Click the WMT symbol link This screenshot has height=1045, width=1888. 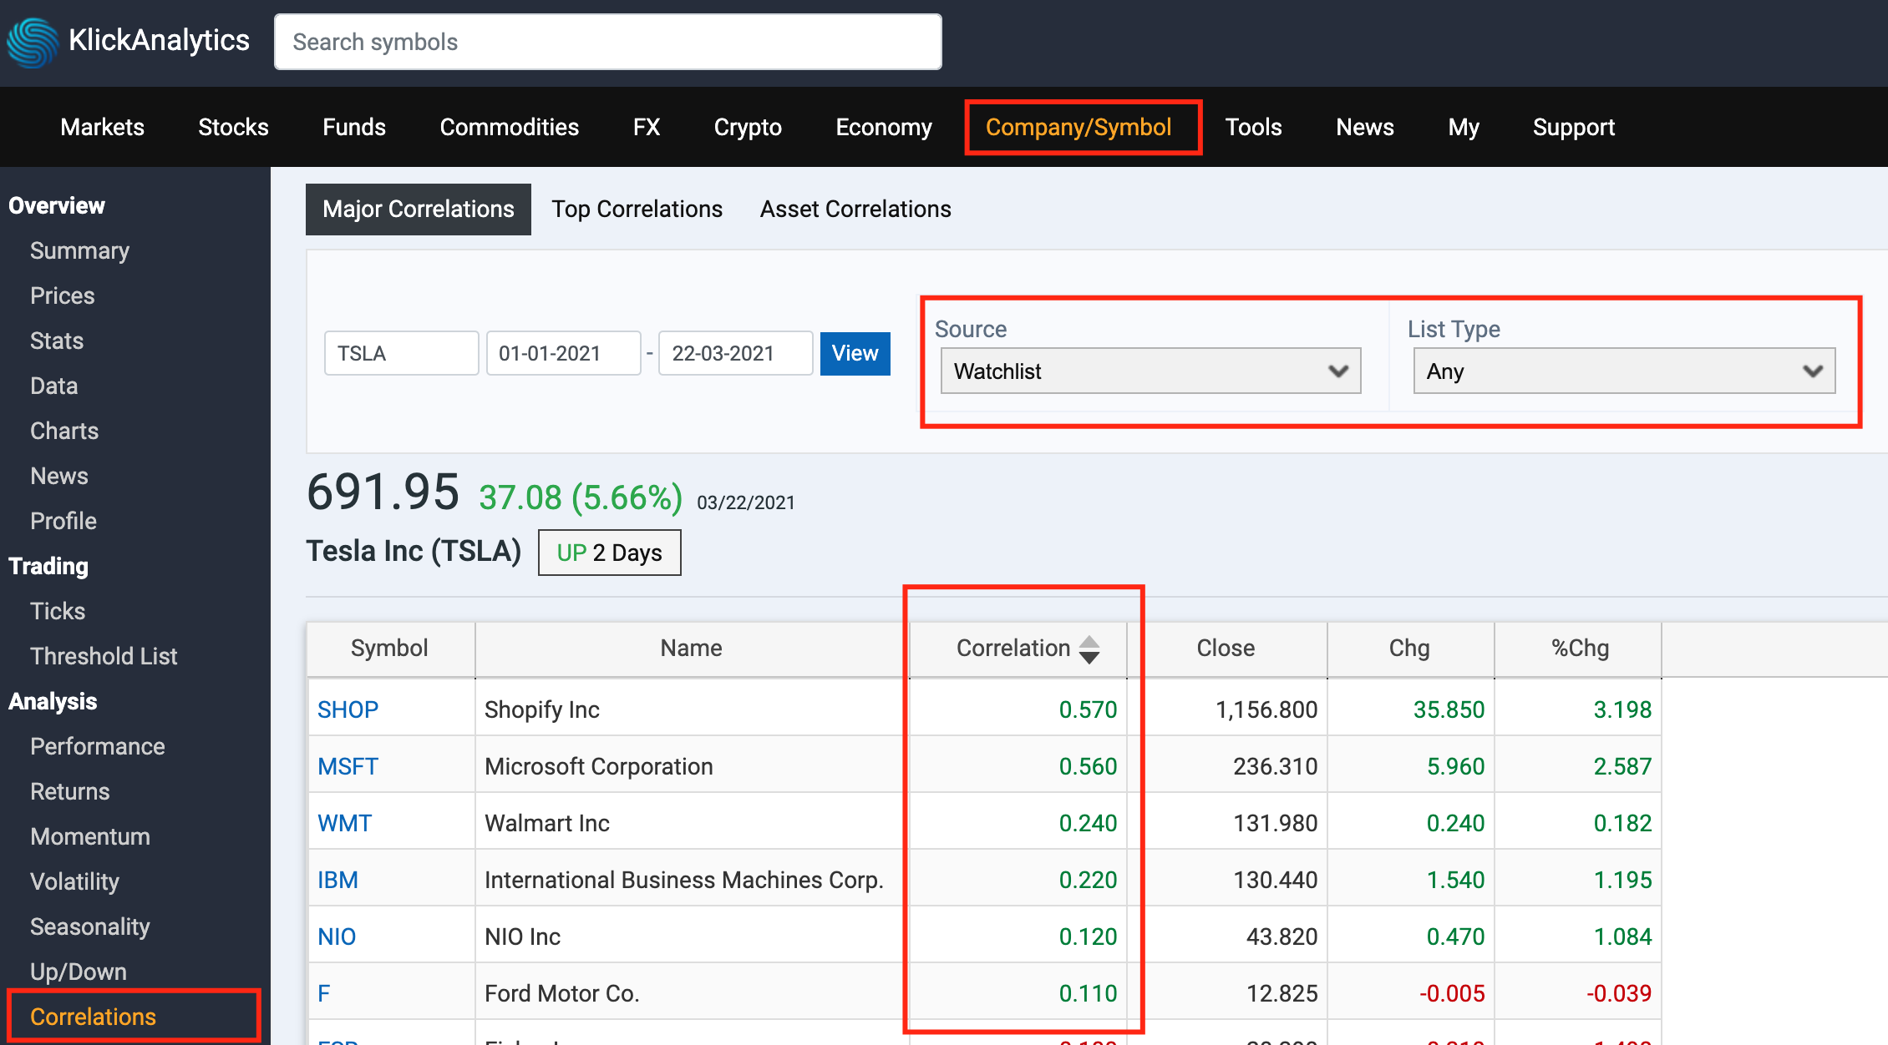345,823
